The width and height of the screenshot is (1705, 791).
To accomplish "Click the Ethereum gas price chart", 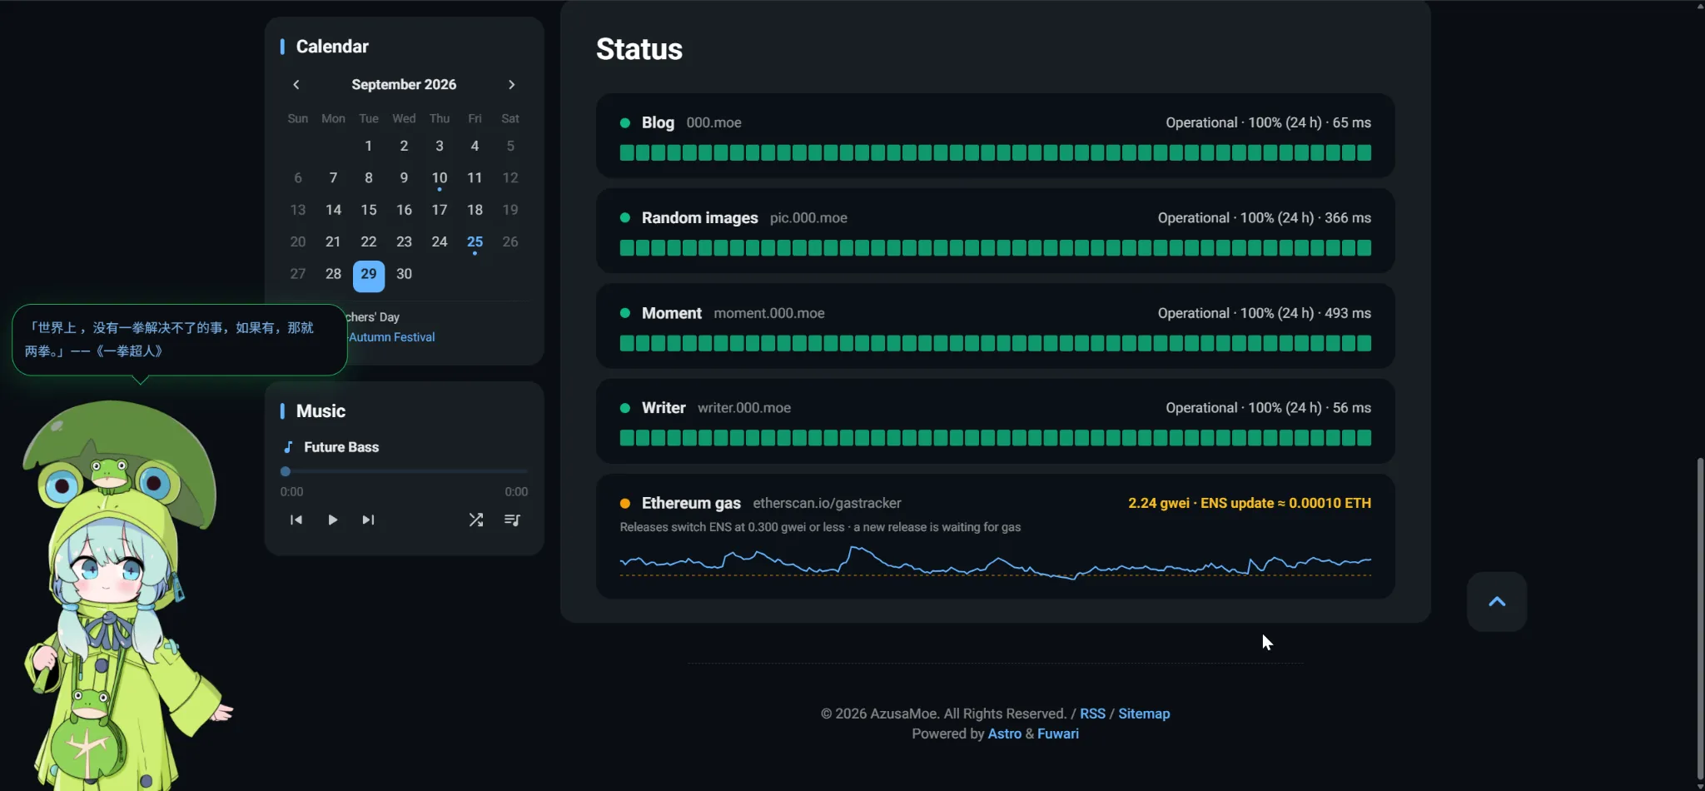I will coord(995,562).
